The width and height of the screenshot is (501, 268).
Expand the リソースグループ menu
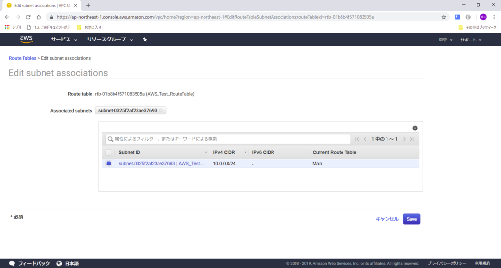[x=110, y=40]
